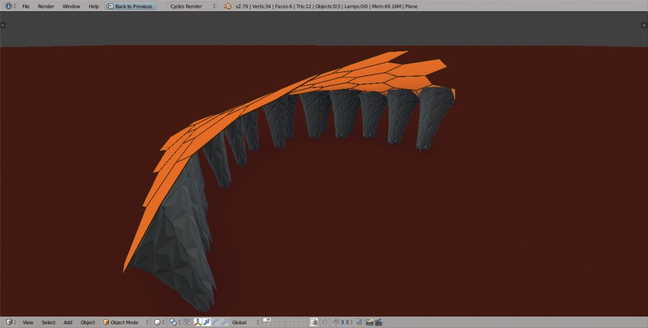Open the Info editor type selector

(11, 6)
